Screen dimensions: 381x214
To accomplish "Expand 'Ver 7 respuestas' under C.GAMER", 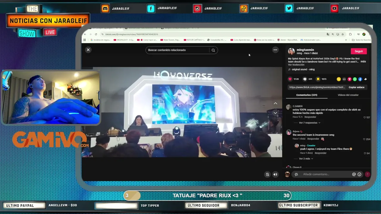I will pos(310,123).
